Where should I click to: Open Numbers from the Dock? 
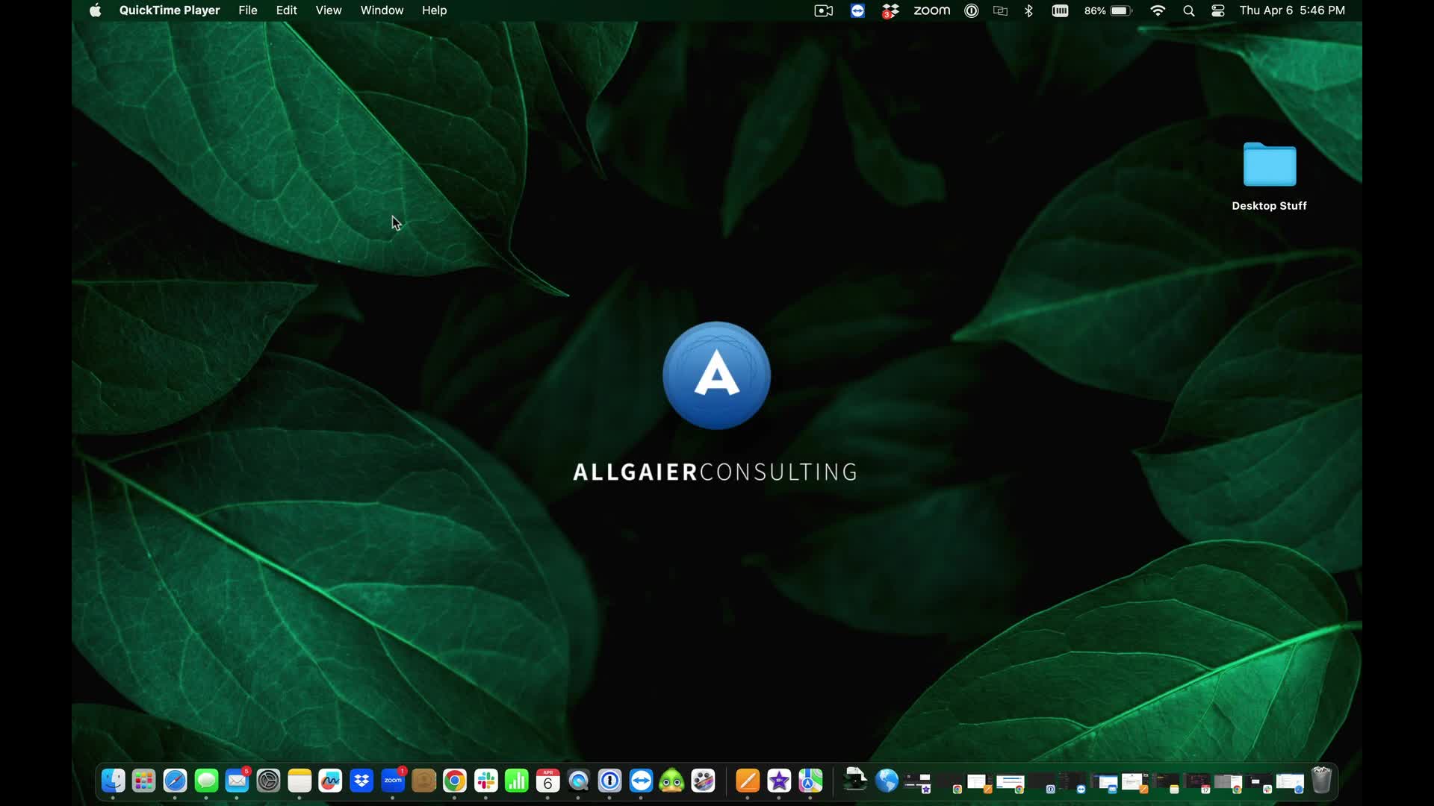coord(517,781)
